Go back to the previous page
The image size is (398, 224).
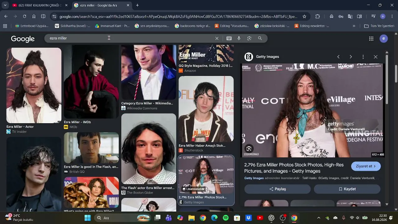click(x=6, y=16)
